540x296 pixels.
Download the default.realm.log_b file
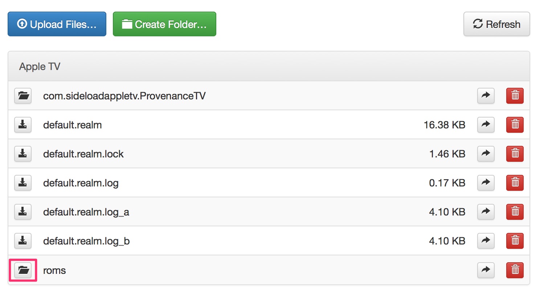(x=23, y=241)
